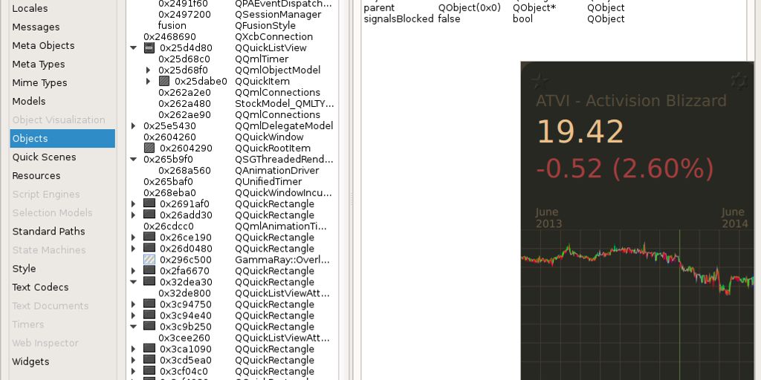
Task: Select the 0x25d68c0 QQmlTimer row
Action: (x=232, y=59)
